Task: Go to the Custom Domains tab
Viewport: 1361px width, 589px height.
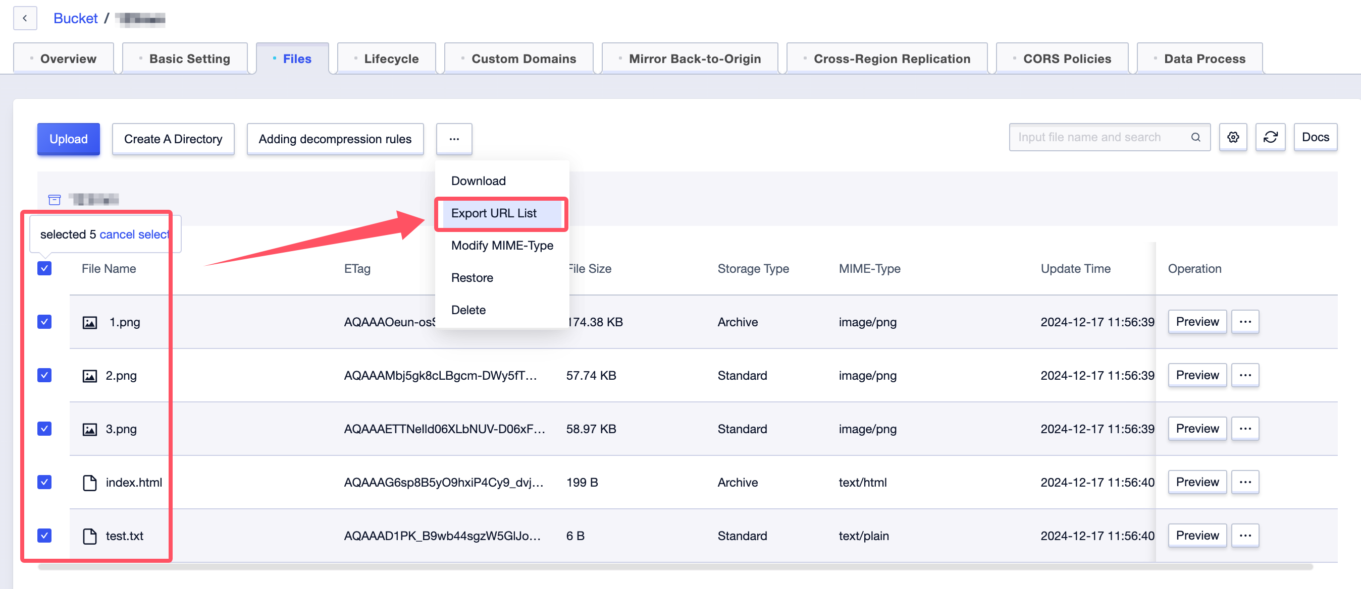Action: 519,58
